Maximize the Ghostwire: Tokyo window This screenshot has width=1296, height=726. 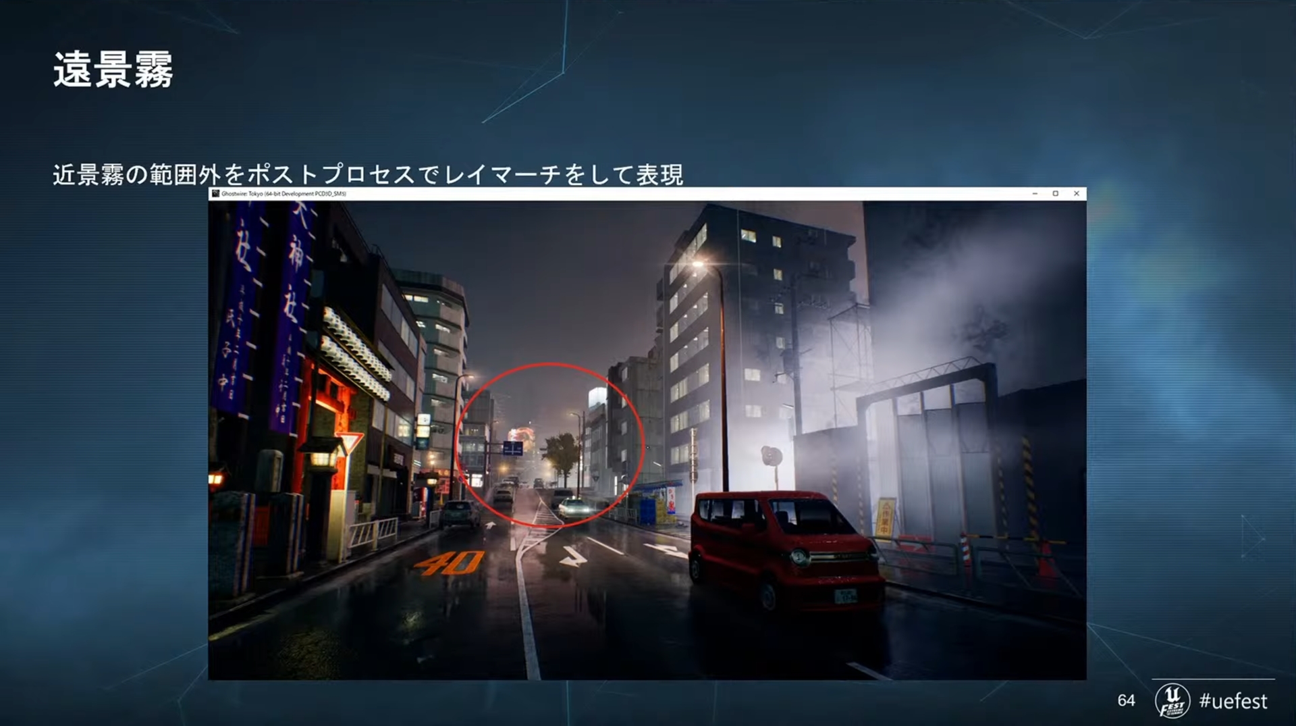(x=1056, y=194)
